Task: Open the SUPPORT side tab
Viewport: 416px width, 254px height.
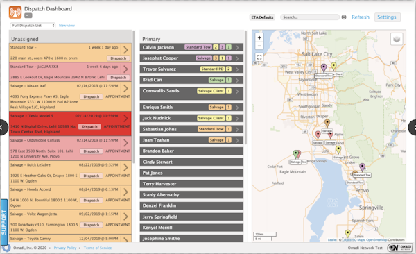Action: coord(3,222)
